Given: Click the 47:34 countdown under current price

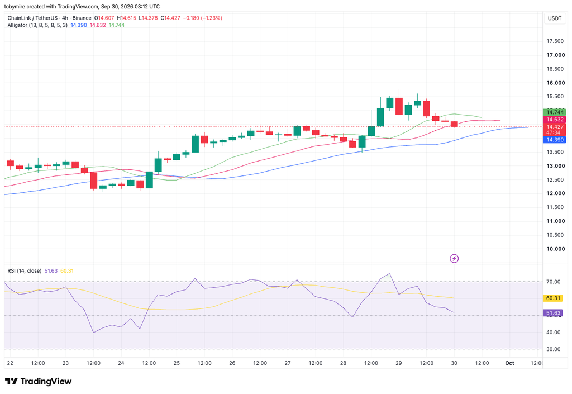Looking at the screenshot, I should coord(554,133).
